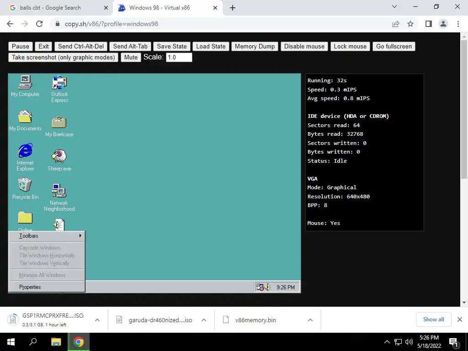This screenshot has width=468, height=351.
Task: Choose Properties in the context menu
Action: [x=47, y=287]
